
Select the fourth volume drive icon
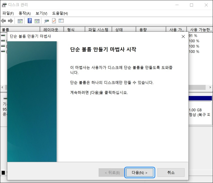[3, 51]
